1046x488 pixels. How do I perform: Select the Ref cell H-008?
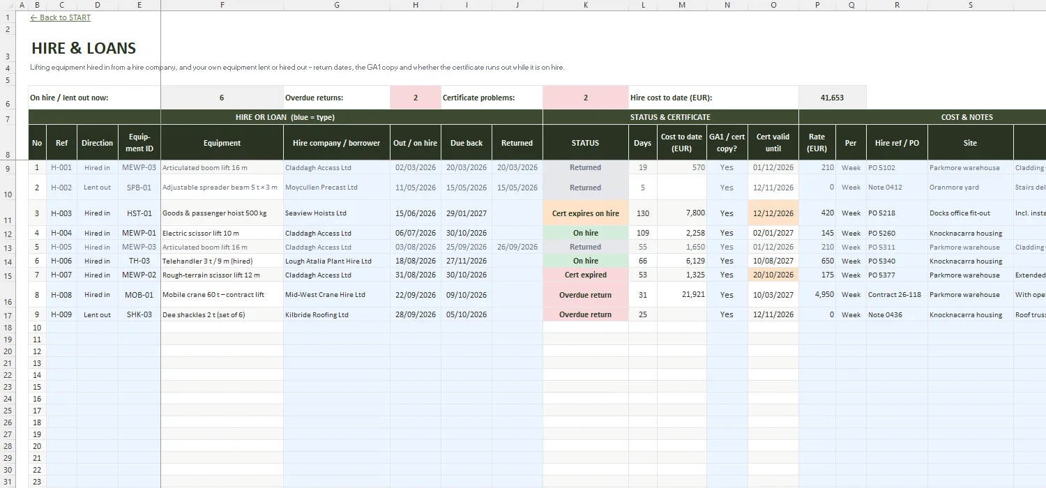(61, 295)
